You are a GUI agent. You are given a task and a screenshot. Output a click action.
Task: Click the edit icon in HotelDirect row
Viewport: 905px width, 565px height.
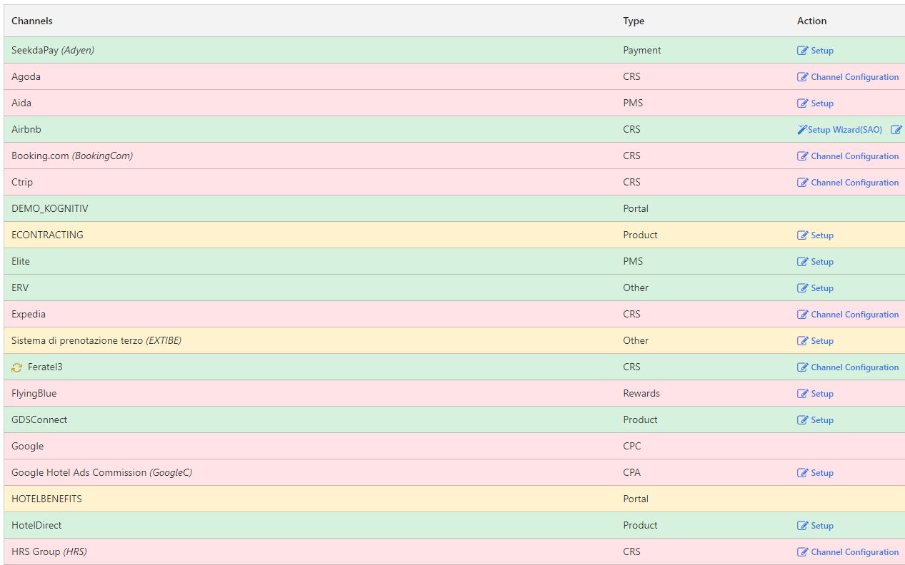click(803, 526)
